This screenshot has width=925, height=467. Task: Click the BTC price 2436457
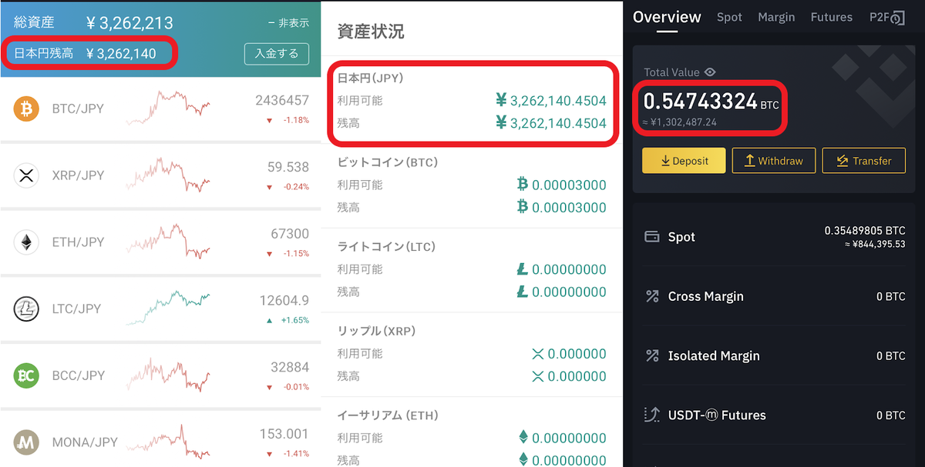(x=282, y=101)
